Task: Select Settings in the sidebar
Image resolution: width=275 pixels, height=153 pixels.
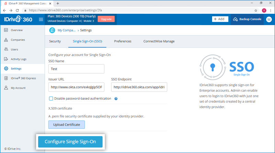Action: click(22, 69)
